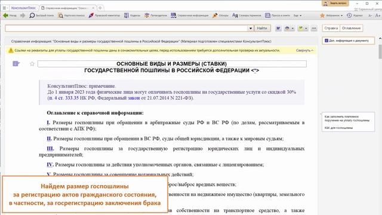Switch to the Справка tab
This screenshot has height=215, width=382.
[331, 28]
